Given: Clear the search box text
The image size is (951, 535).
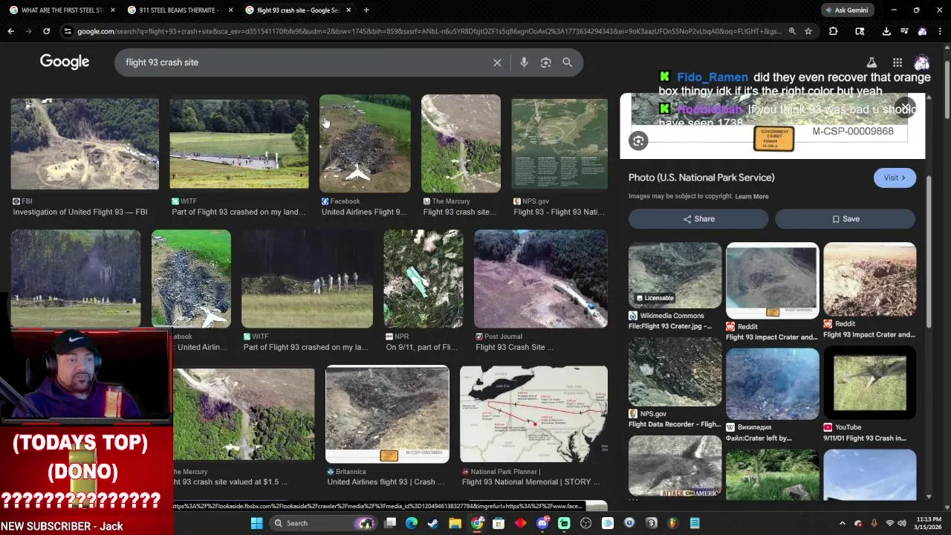Looking at the screenshot, I should (x=497, y=62).
